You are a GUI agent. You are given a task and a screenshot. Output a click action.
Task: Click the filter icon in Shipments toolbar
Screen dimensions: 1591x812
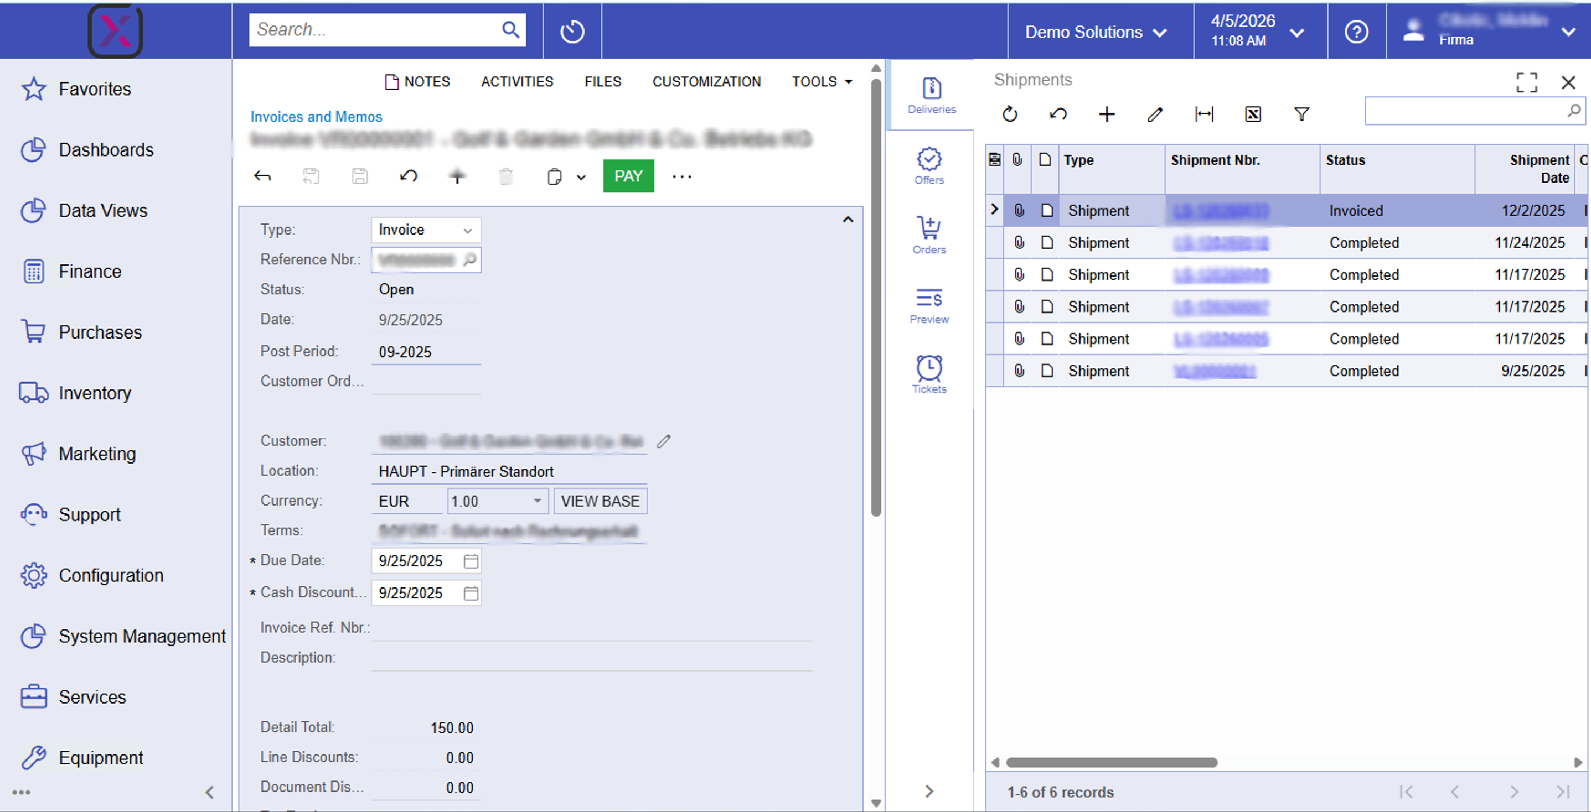coord(1301,114)
